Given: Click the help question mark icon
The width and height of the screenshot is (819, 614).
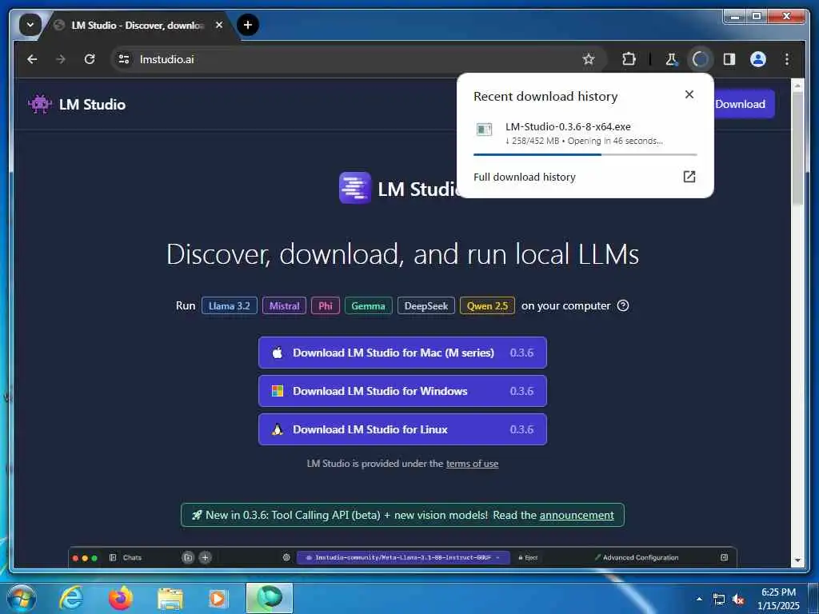Looking at the screenshot, I should tap(623, 305).
